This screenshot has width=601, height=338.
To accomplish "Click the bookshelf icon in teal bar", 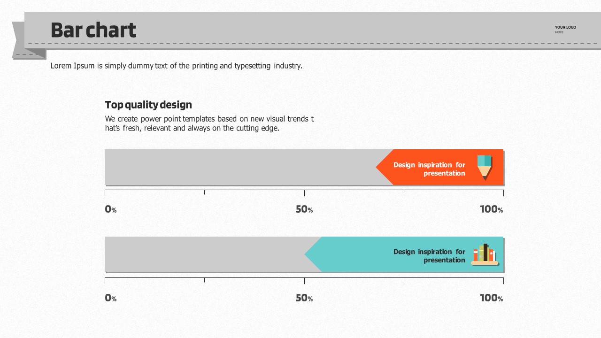I will coord(485,254).
